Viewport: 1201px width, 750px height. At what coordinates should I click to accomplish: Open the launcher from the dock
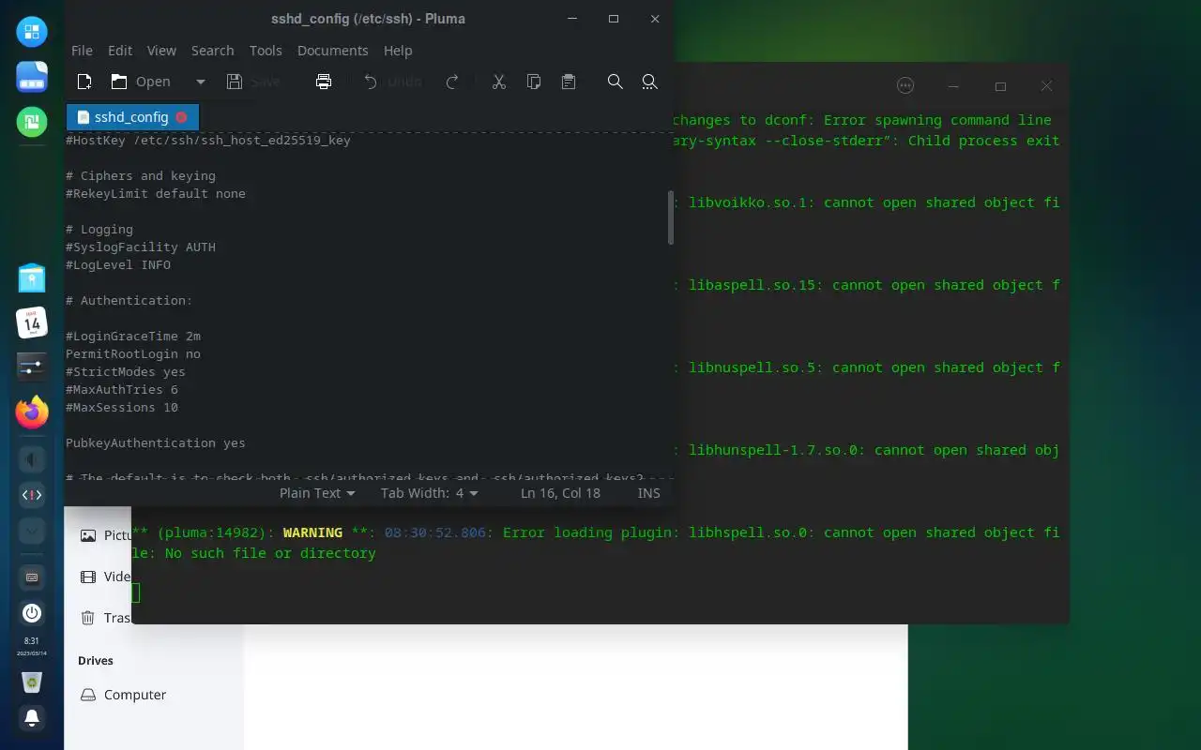pos(32,32)
